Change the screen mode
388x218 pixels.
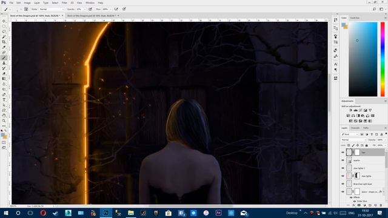[x=4, y=148]
